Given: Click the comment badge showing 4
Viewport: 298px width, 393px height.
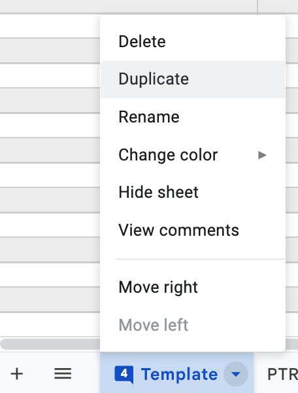Looking at the screenshot, I should 124,375.
